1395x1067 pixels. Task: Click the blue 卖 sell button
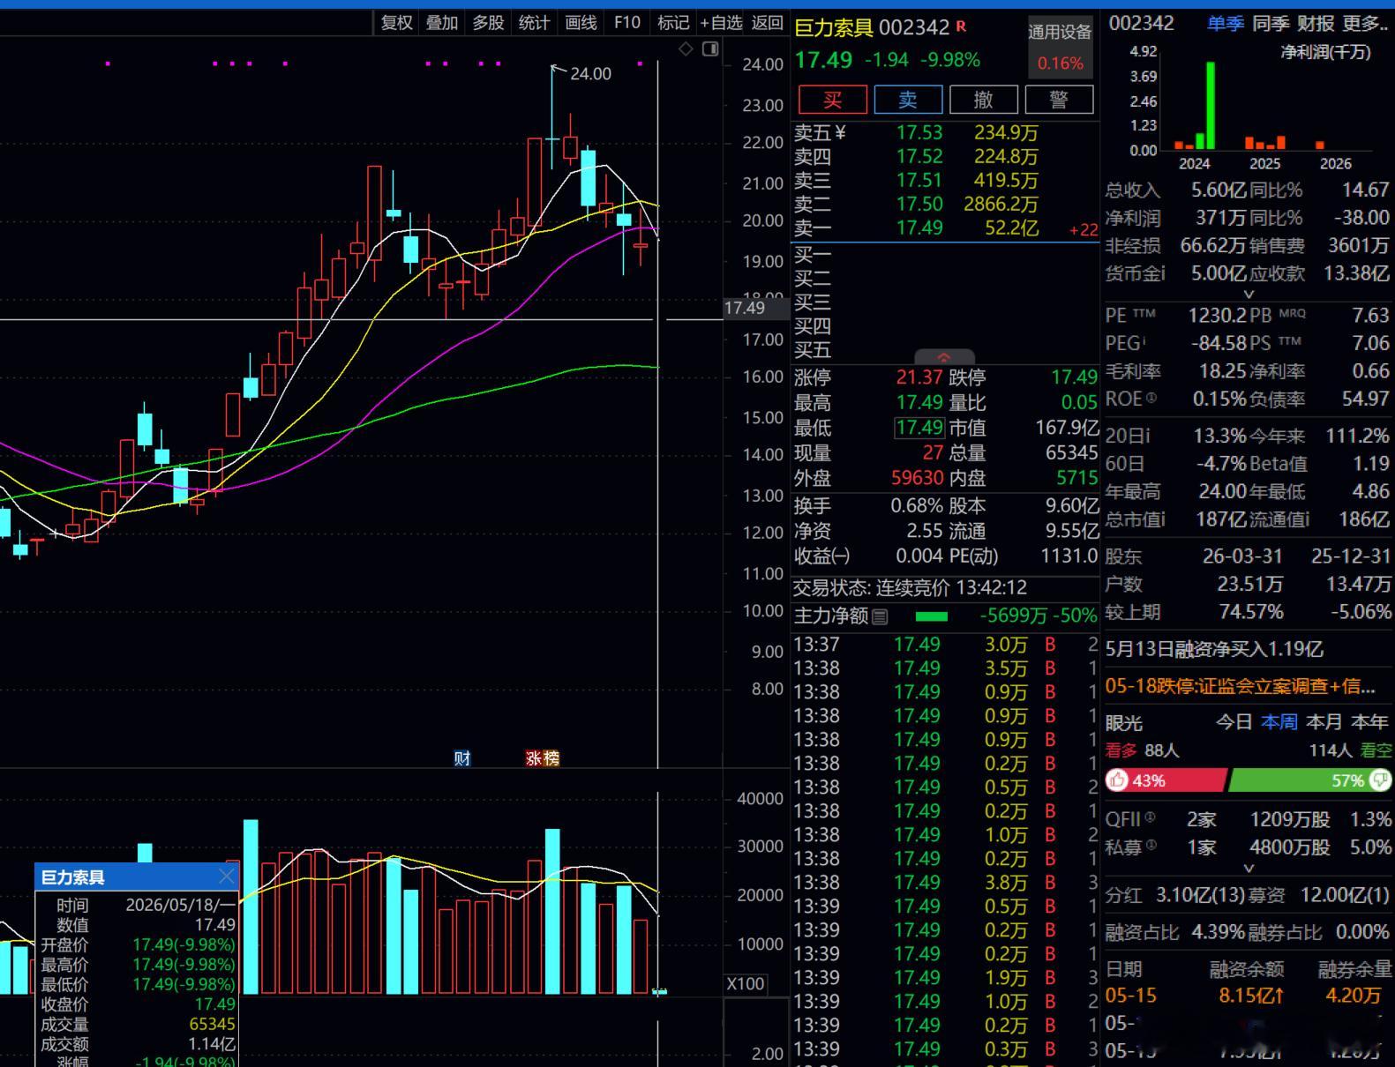908,100
